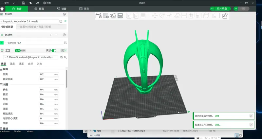Edit the printer preset
This screenshot has height=139, width=262.
pyautogui.click(x=61, y=21)
